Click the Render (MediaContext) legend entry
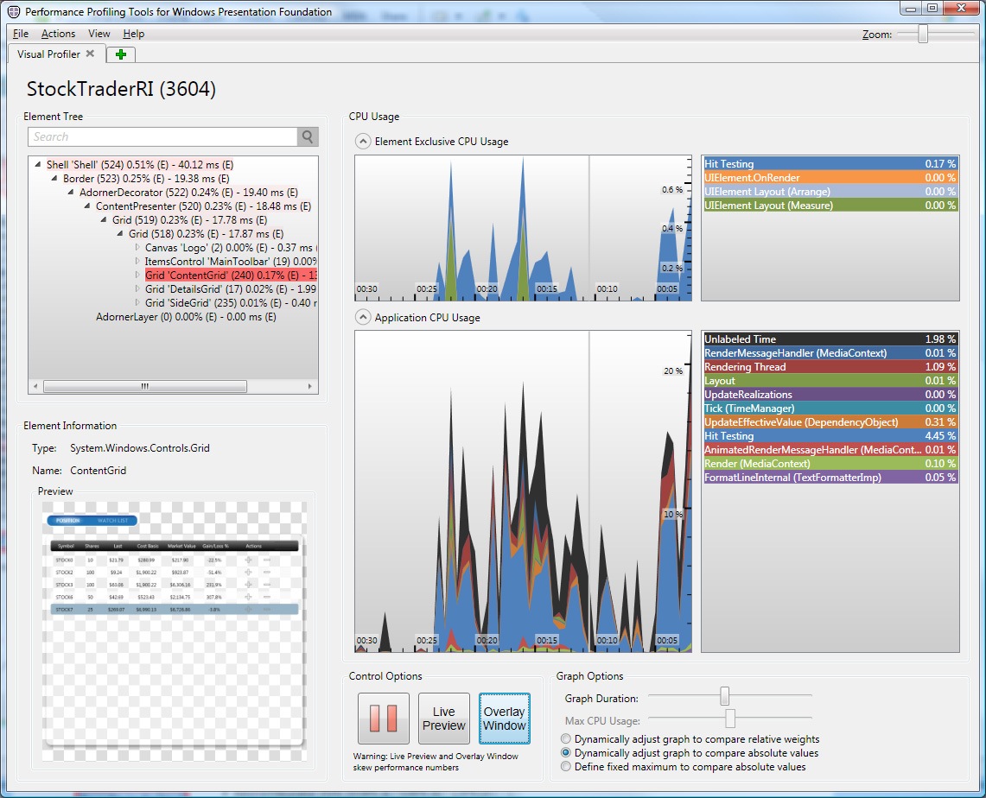This screenshot has width=986, height=798. (830, 464)
